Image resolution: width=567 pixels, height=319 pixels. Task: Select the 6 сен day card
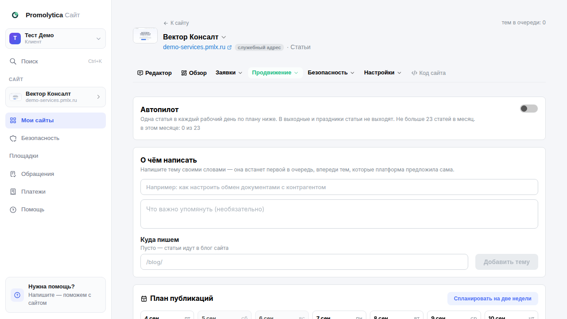click(282, 315)
